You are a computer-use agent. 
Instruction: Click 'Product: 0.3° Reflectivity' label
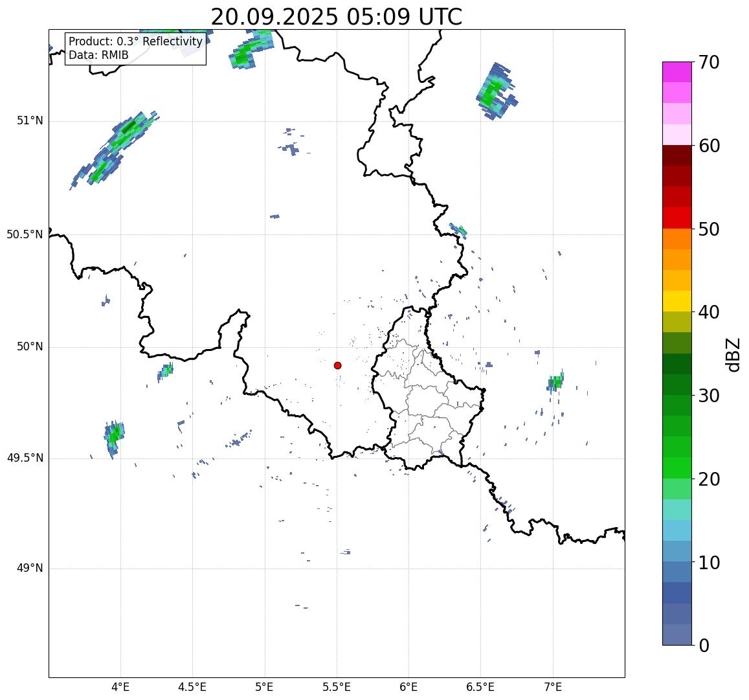pyautogui.click(x=136, y=41)
